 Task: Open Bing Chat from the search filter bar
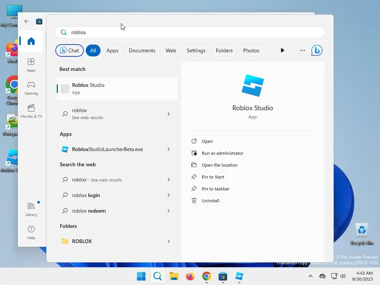[69, 50]
